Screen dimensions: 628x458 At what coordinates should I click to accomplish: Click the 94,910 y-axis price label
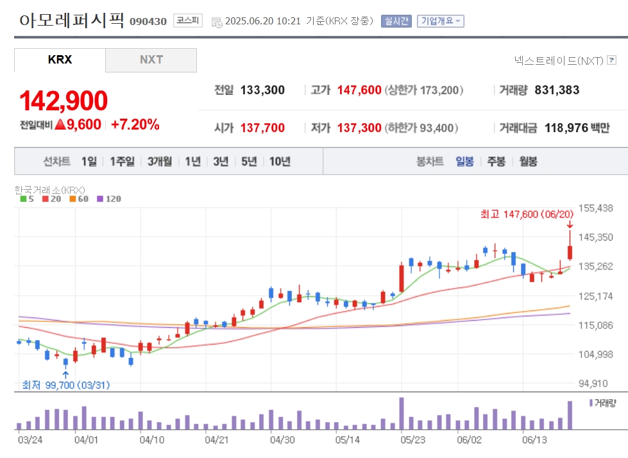point(593,384)
